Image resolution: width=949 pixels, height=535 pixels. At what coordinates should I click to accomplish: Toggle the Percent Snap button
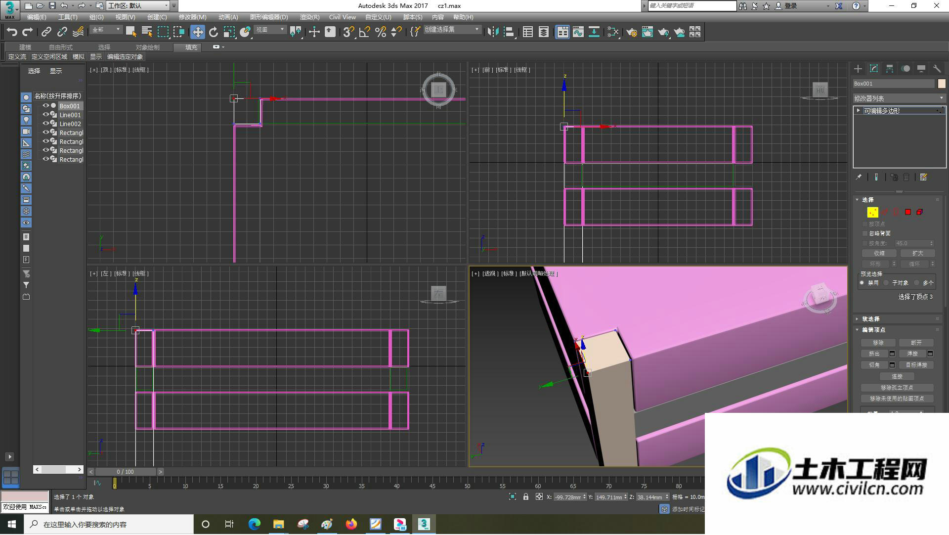pyautogui.click(x=380, y=32)
